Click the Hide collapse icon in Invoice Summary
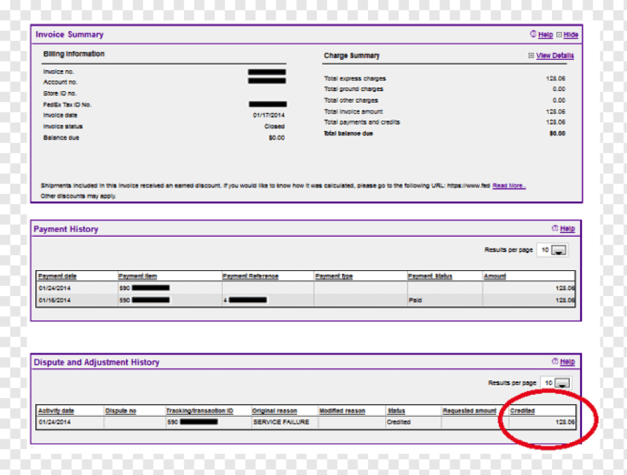 (x=559, y=35)
